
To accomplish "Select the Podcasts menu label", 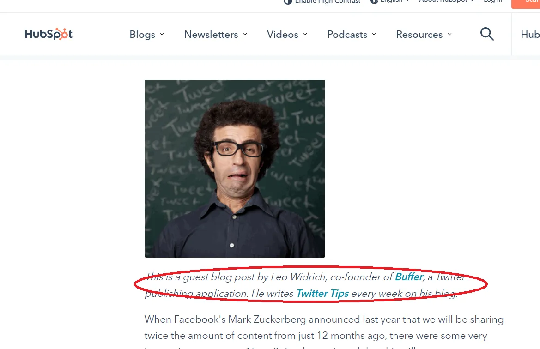I will point(347,35).
